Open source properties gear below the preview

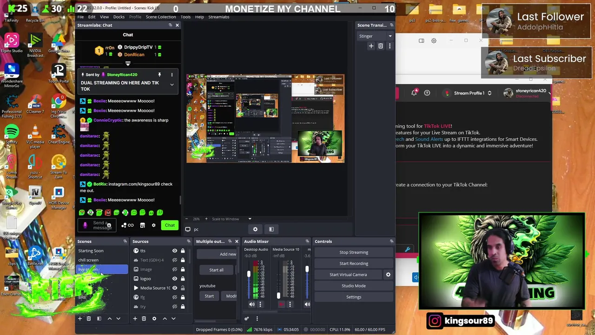coord(255,229)
